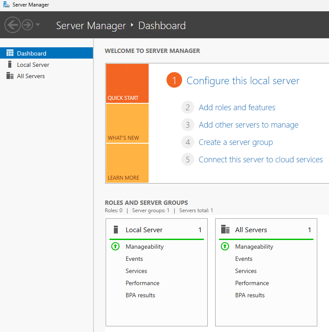This screenshot has height=332, width=329.
Task: Click the 'Dashboard' breadcrumb title in header
Action: (x=162, y=26)
